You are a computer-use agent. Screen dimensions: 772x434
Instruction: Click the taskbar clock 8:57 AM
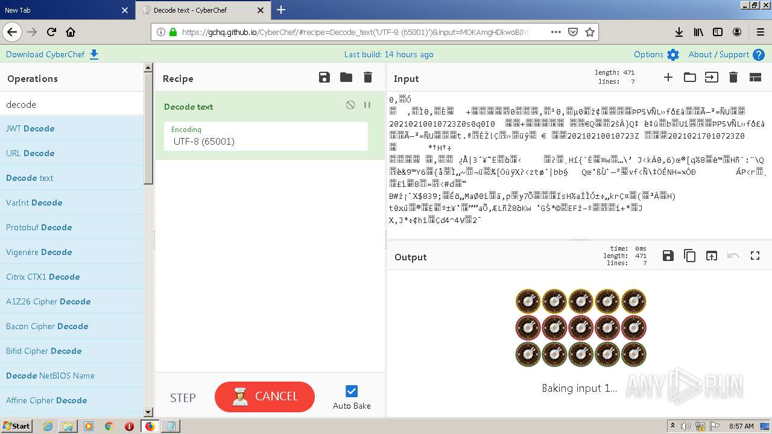coord(741,426)
